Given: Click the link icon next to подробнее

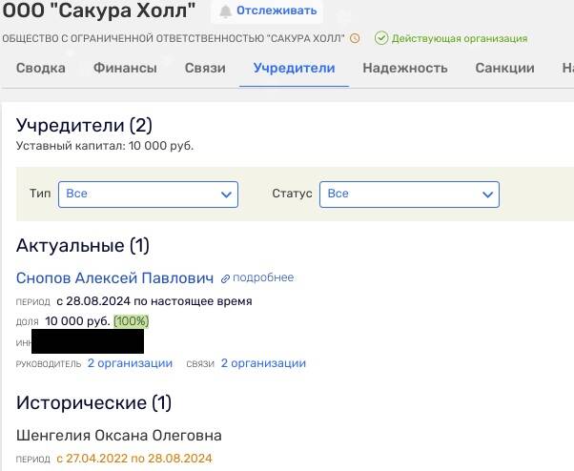Looking at the screenshot, I should pos(226,278).
